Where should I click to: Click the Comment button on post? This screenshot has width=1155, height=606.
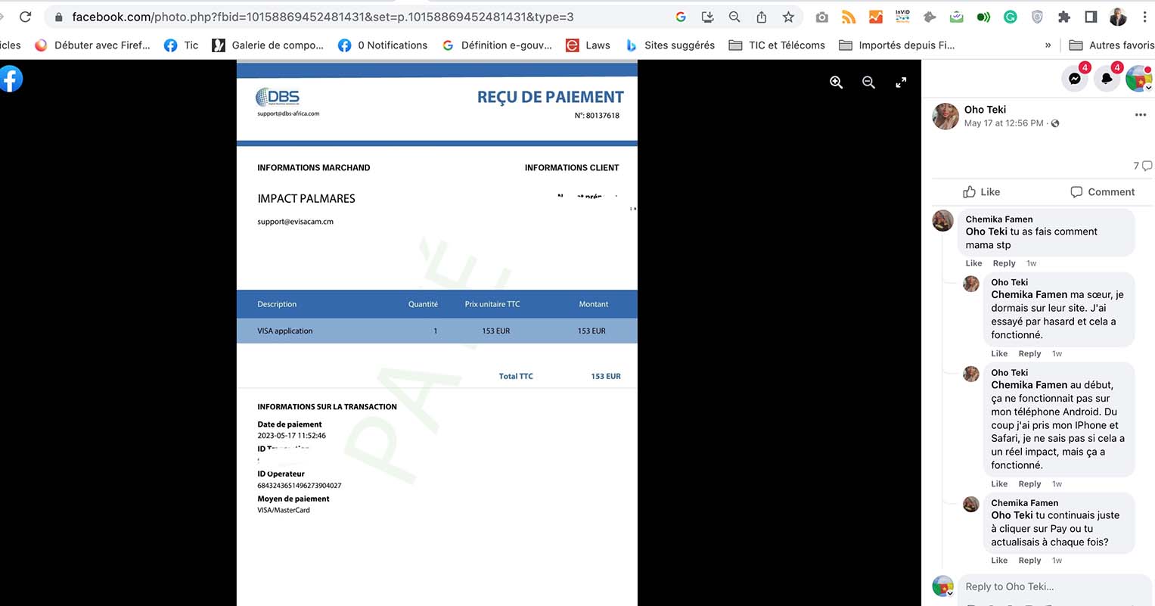point(1102,192)
